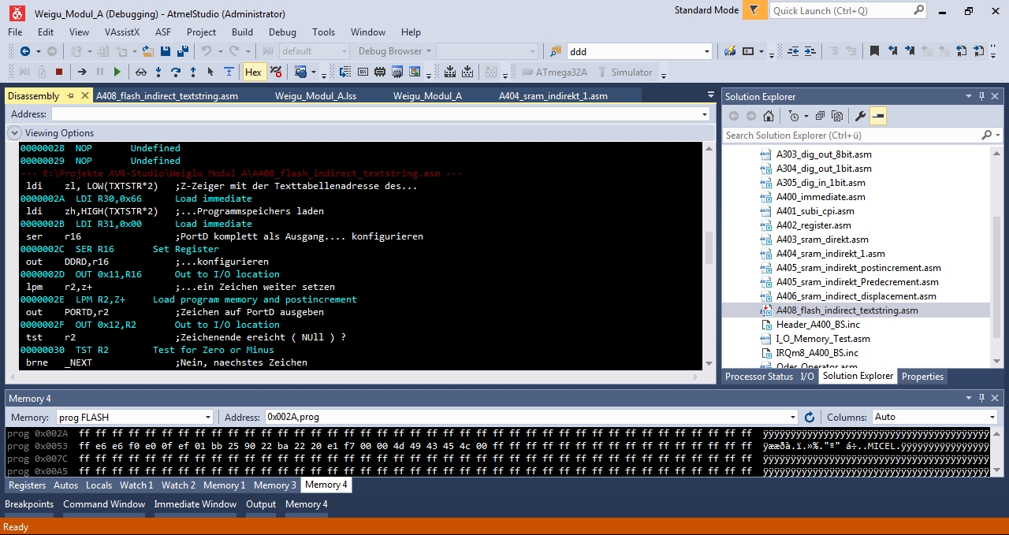Image resolution: width=1009 pixels, height=535 pixels.
Task: Open the ASF menu
Action: click(163, 32)
